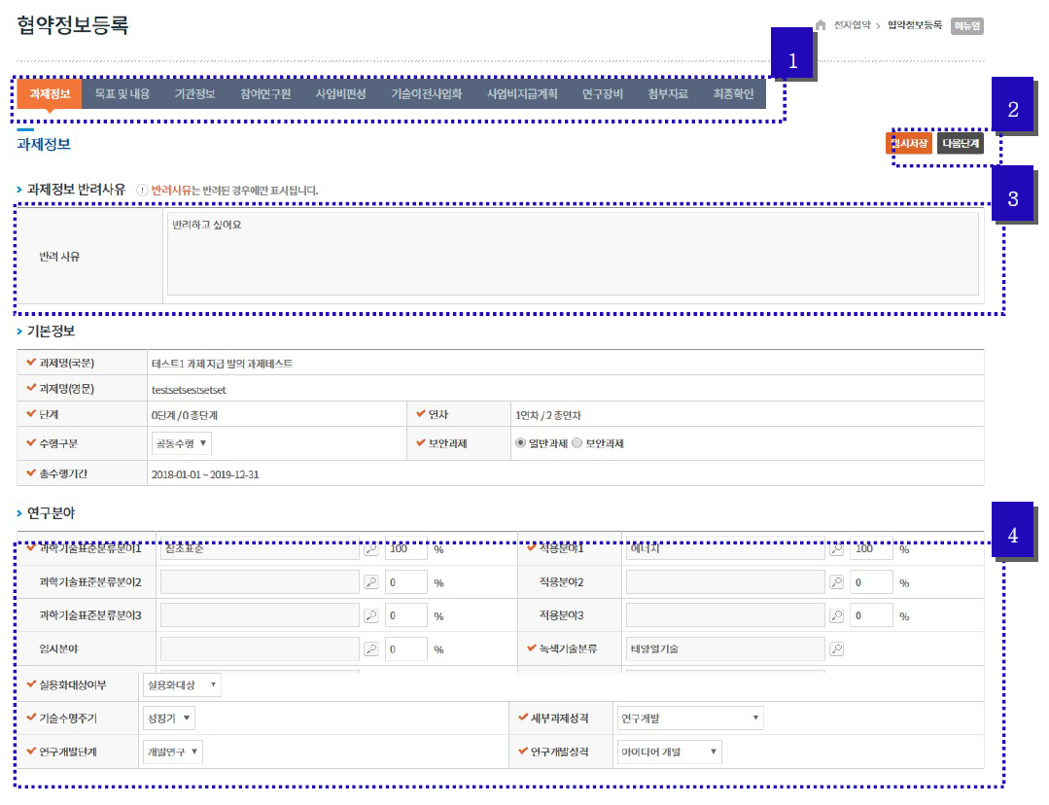The image size is (1049, 805).
Task: Click the 과학기술표준분류분야2 percent field
Action: [x=406, y=582]
